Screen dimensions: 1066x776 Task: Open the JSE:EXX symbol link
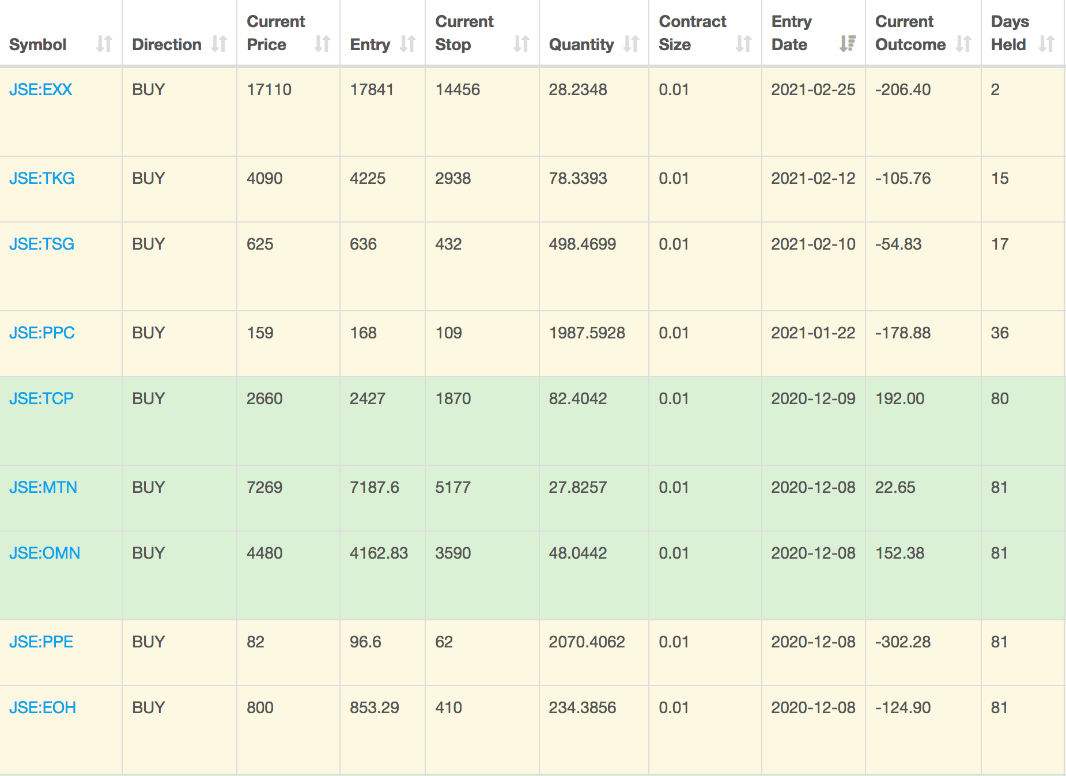(41, 89)
